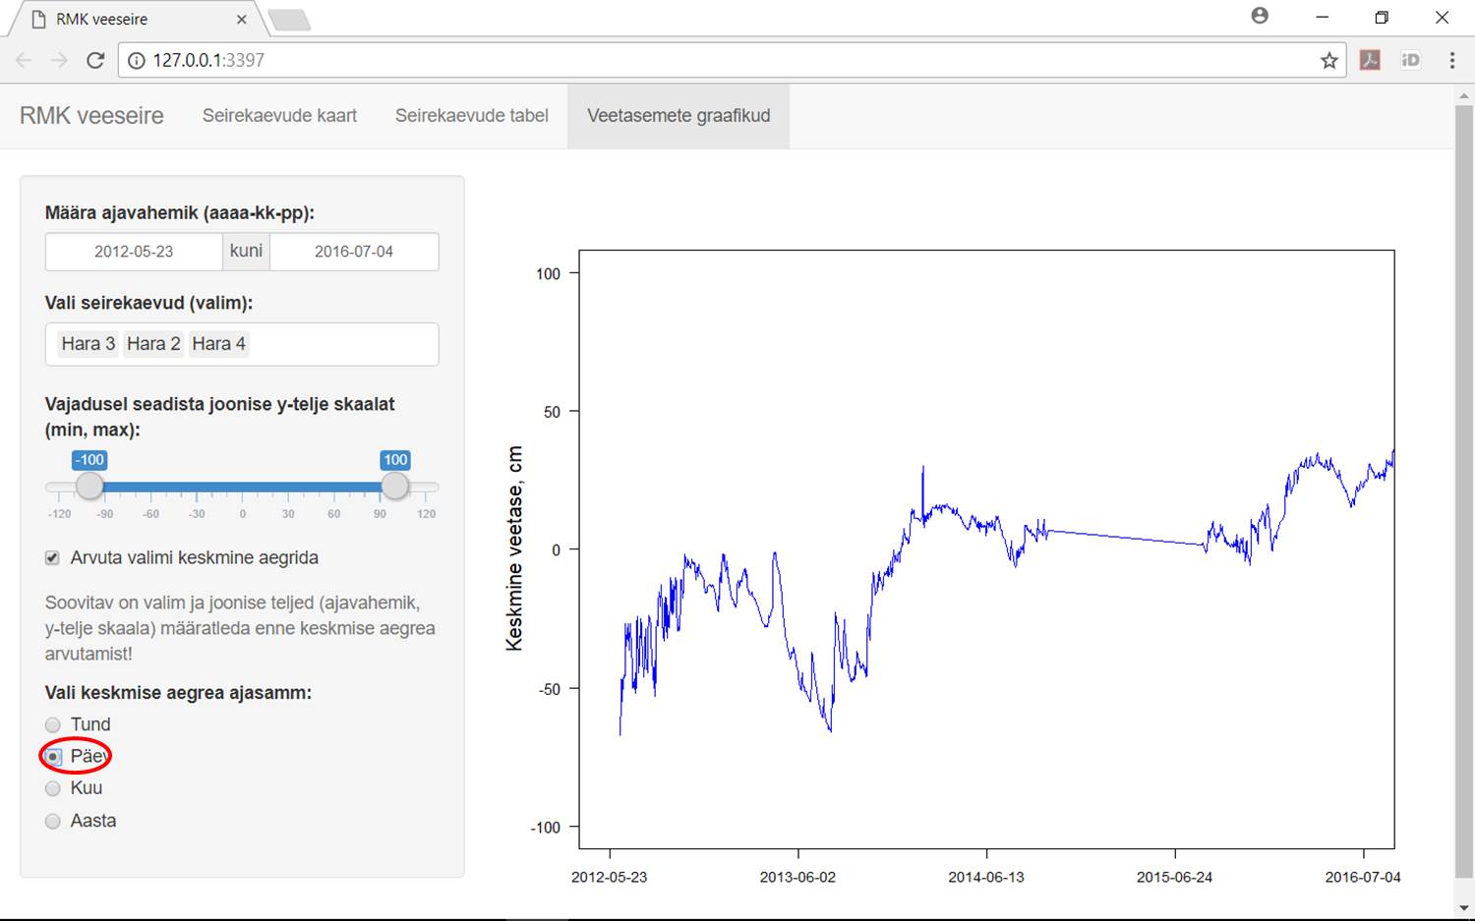Click the iD extension icon

click(1410, 60)
